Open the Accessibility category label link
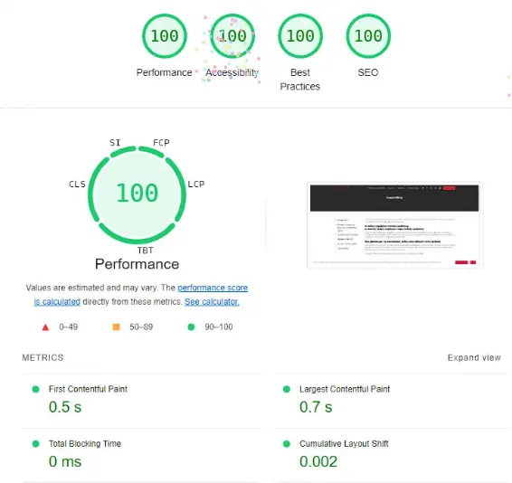Viewport: 512px width, 483px height. pyautogui.click(x=232, y=72)
